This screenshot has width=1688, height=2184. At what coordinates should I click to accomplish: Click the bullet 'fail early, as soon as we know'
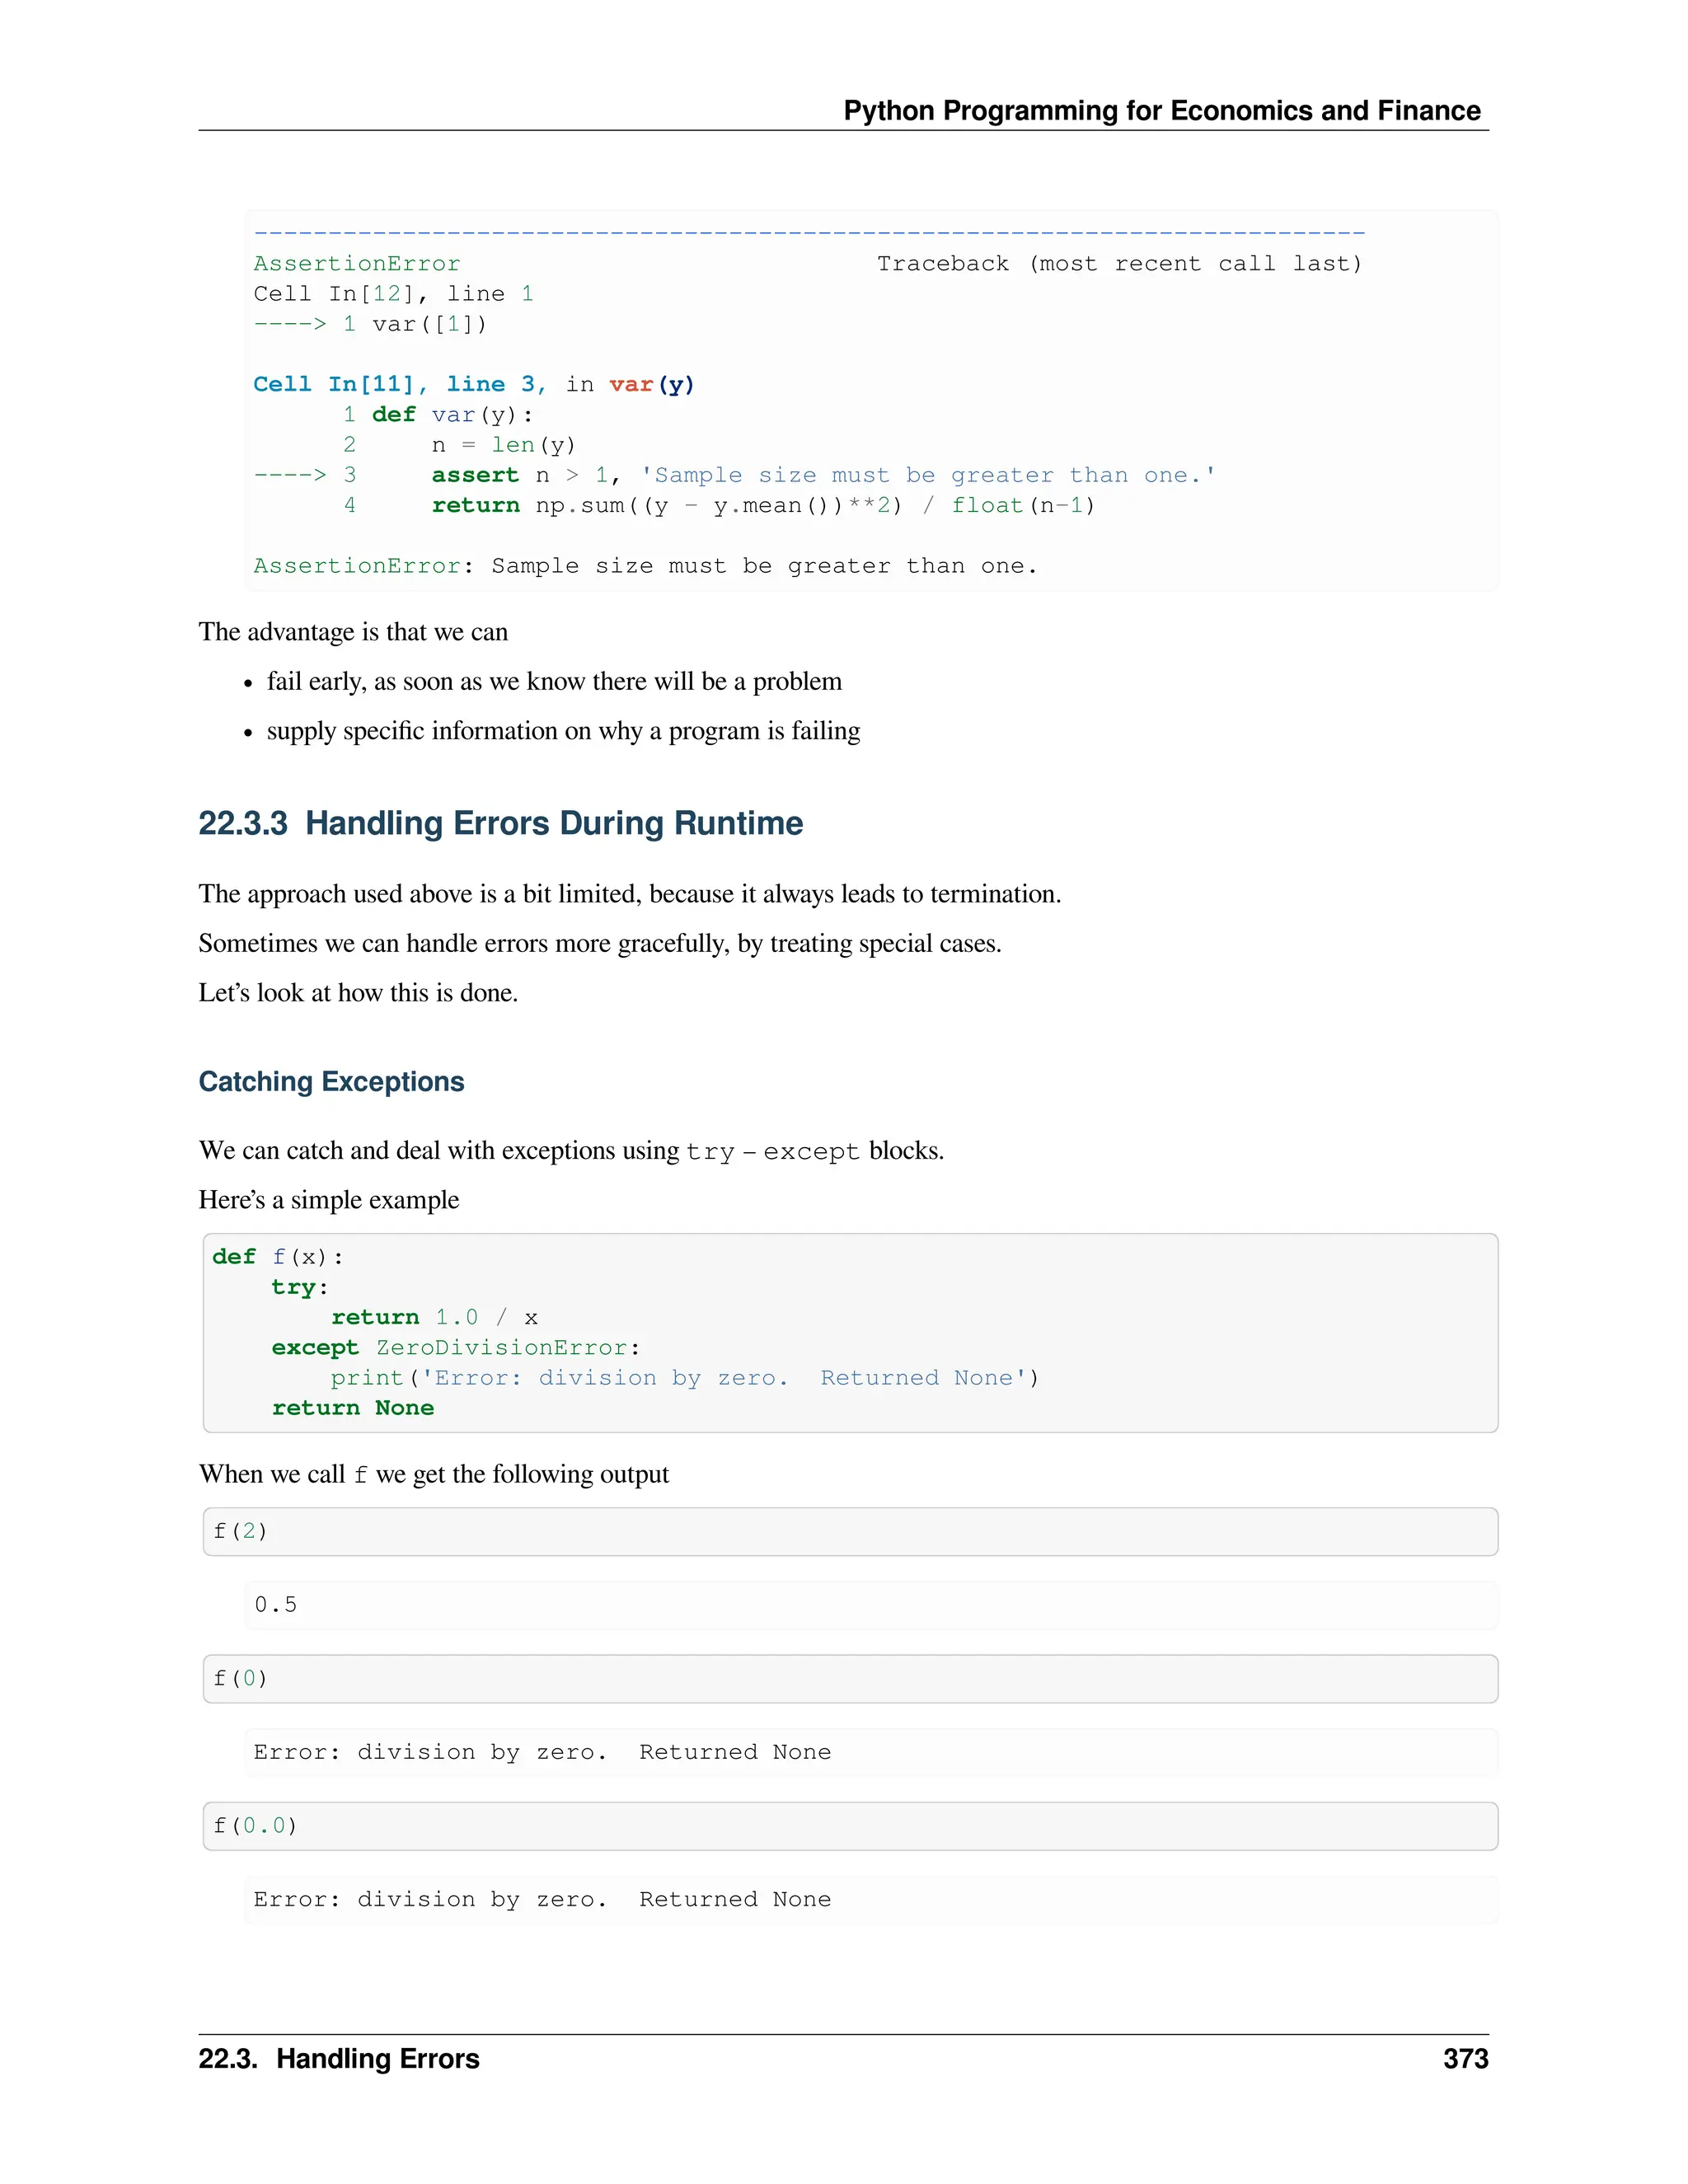pos(554,682)
